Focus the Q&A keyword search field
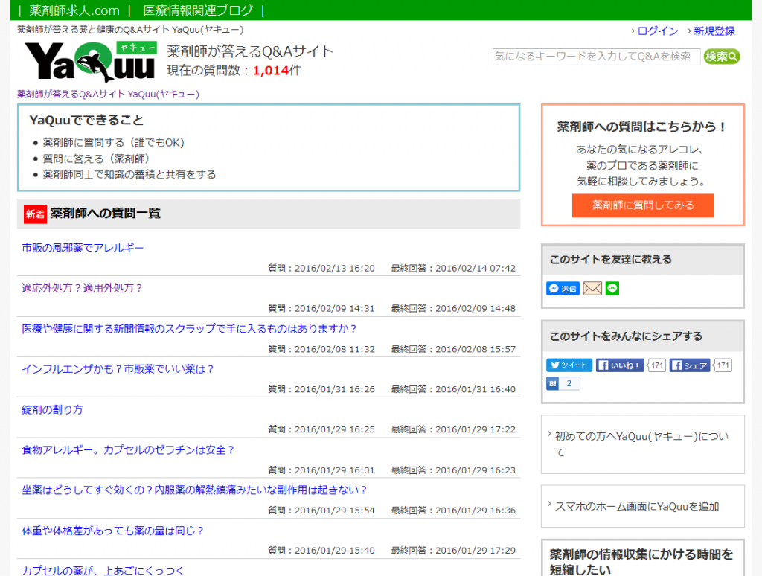Viewport: 762px width, 576px height. [x=596, y=57]
